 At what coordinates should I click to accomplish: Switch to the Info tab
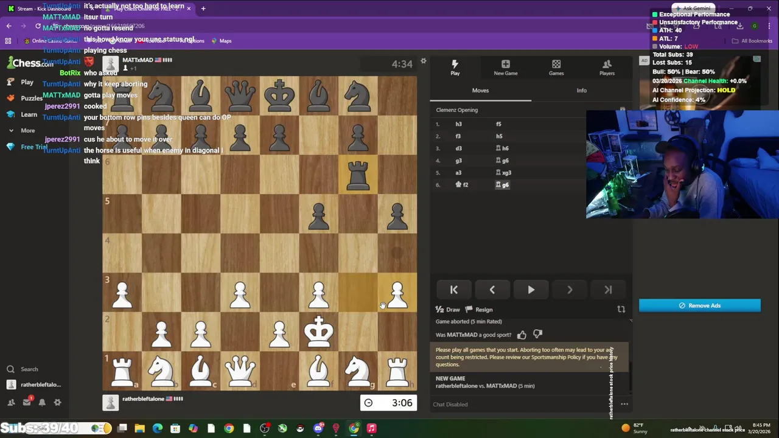[x=581, y=90]
